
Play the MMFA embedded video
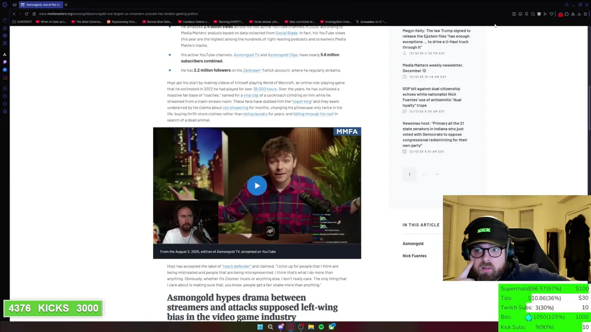coord(257,186)
